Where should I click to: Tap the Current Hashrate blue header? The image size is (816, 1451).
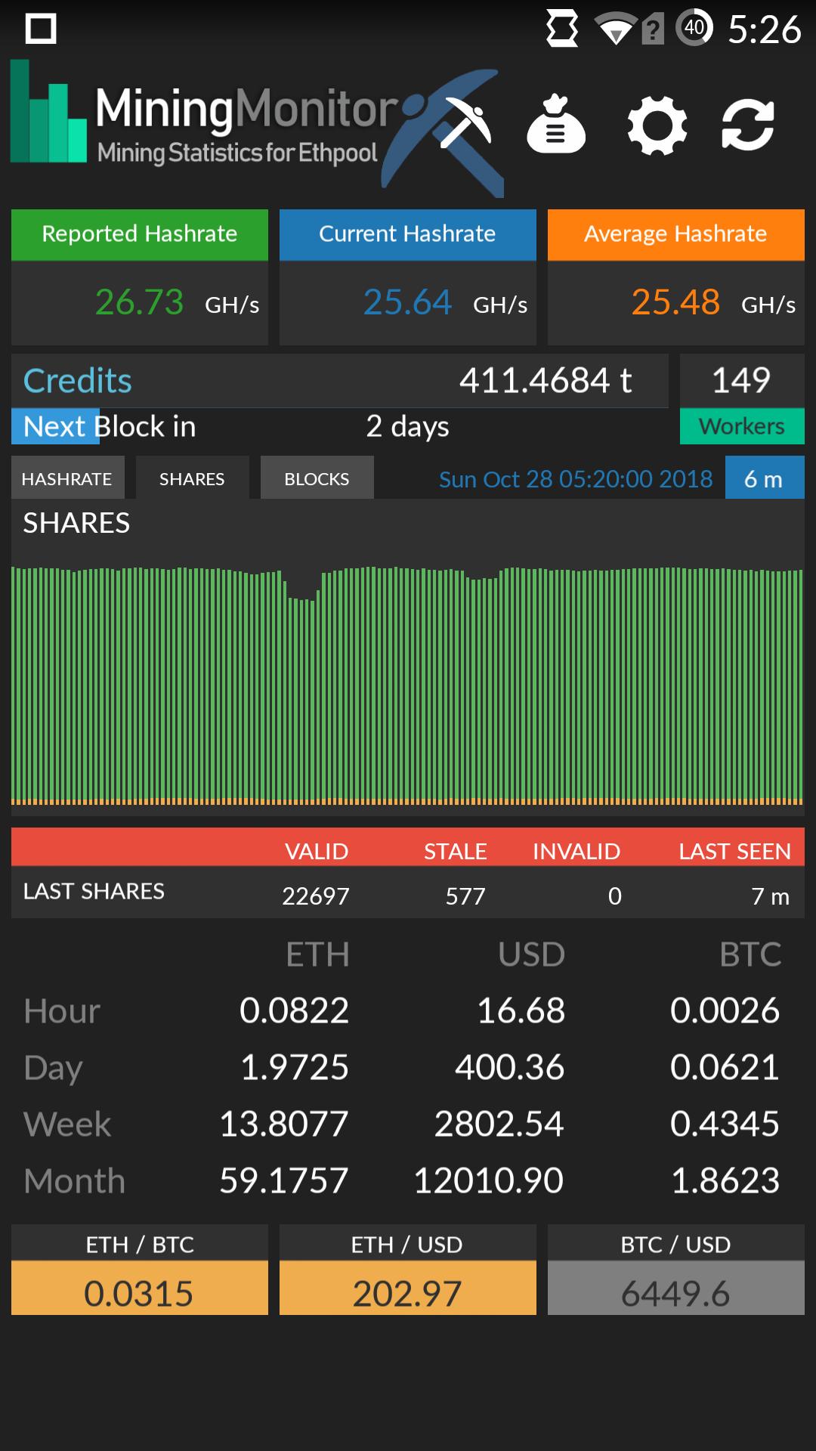[x=408, y=234]
